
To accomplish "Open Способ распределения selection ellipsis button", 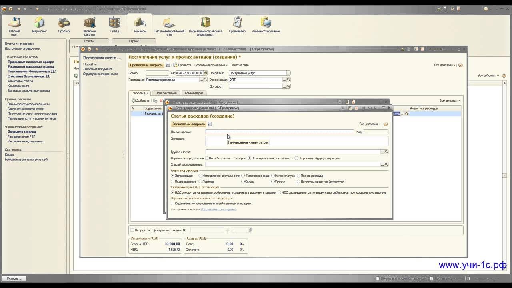I will coord(382,164).
